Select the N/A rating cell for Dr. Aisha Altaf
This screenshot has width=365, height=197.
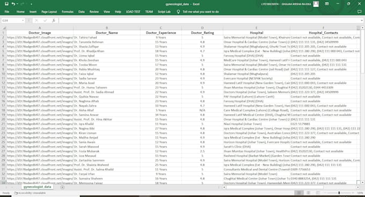pyautogui.click(x=202, y=110)
